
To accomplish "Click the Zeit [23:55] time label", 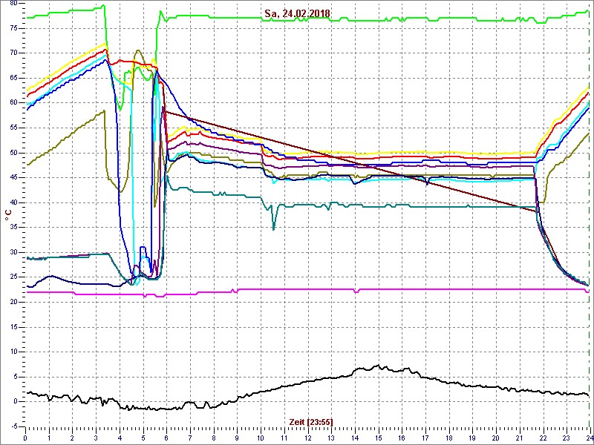I will click(310, 421).
